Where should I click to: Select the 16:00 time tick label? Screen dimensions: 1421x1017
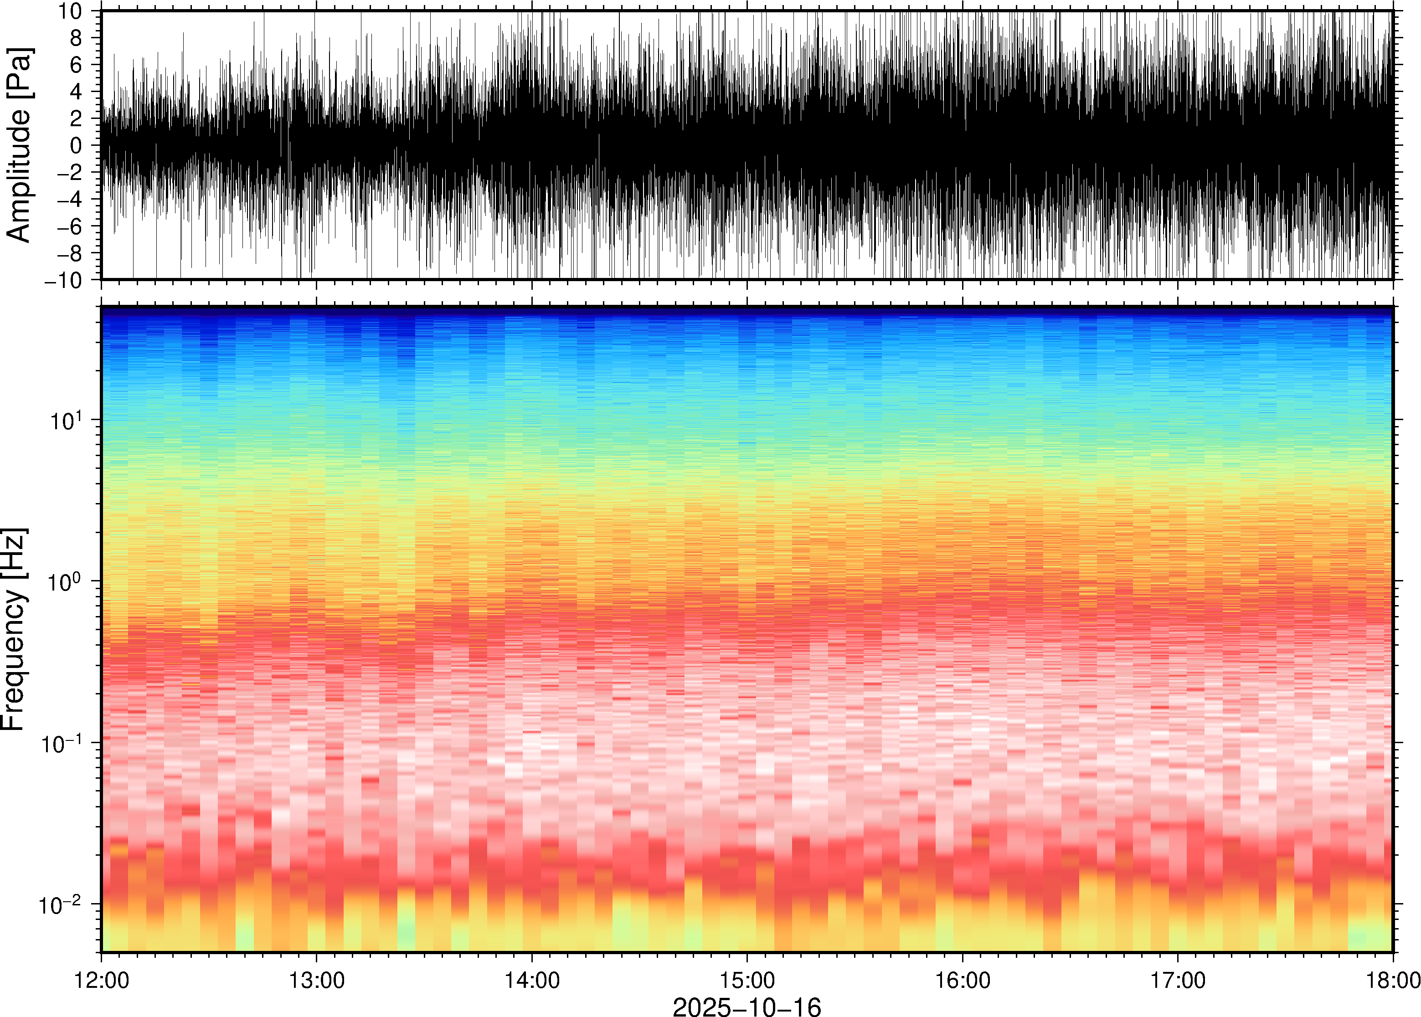[963, 980]
